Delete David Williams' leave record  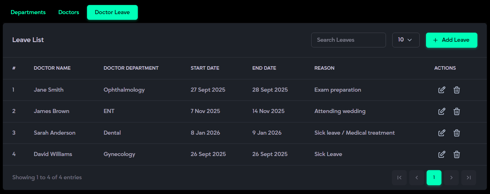pos(457,154)
